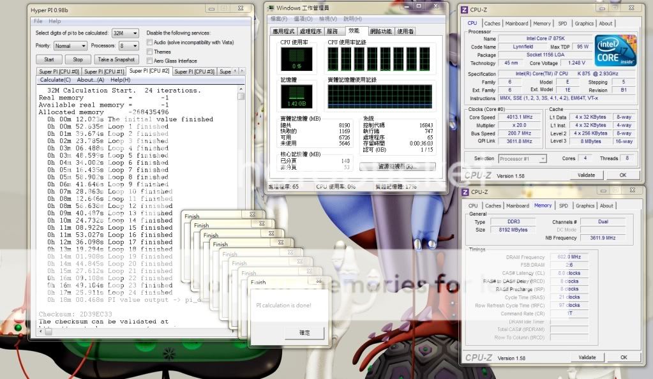Open the 處理程序 tab in Task Manager
The width and height of the screenshot is (653, 379).
(310, 31)
